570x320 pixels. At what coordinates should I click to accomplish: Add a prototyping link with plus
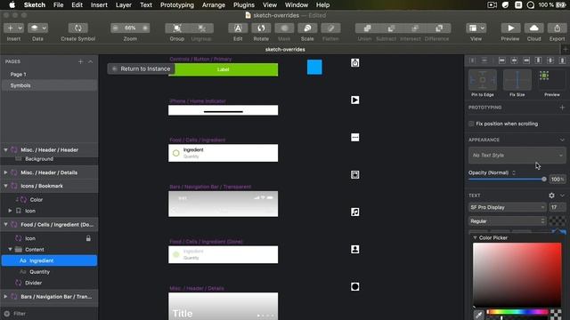562,108
